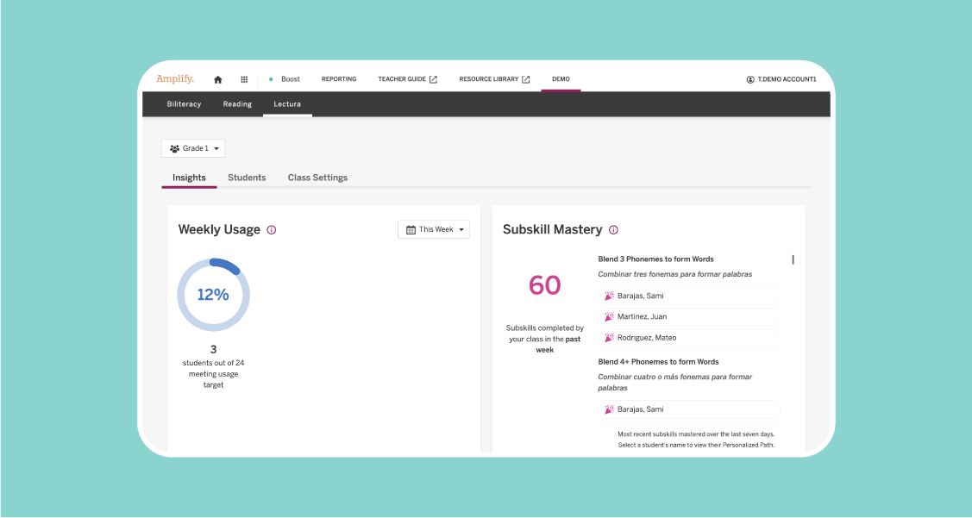Click the 12% usage progress ring

point(213,295)
